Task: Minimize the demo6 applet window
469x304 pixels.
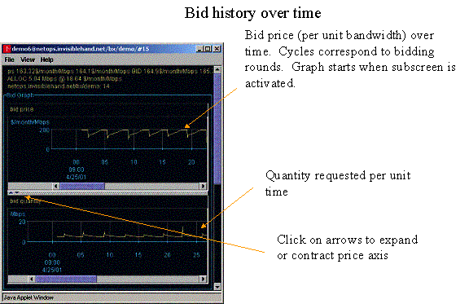Action: [200, 49]
